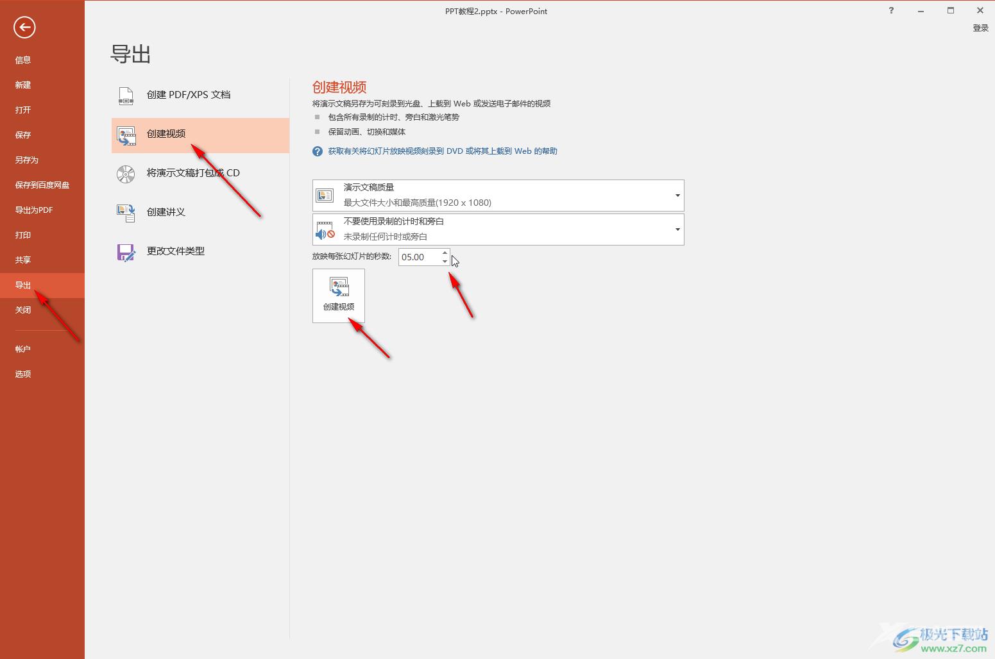The width and height of the screenshot is (995, 659).
Task: Click the 05.00 seconds input field
Action: click(420, 257)
